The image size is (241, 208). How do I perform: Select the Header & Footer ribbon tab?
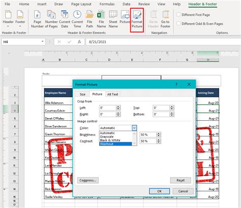pyautogui.click(x=202, y=4)
